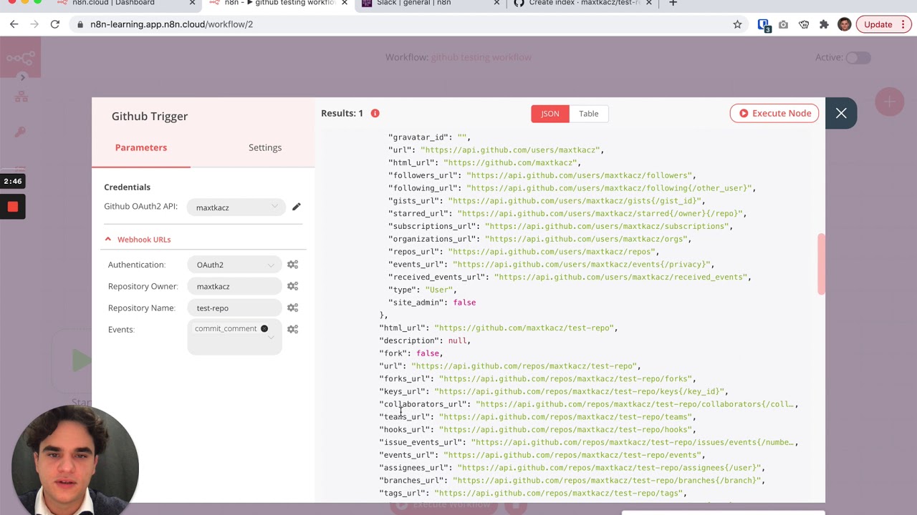
Task: Collapse the Webhook URLs section
Action: (x=108, y=239)
